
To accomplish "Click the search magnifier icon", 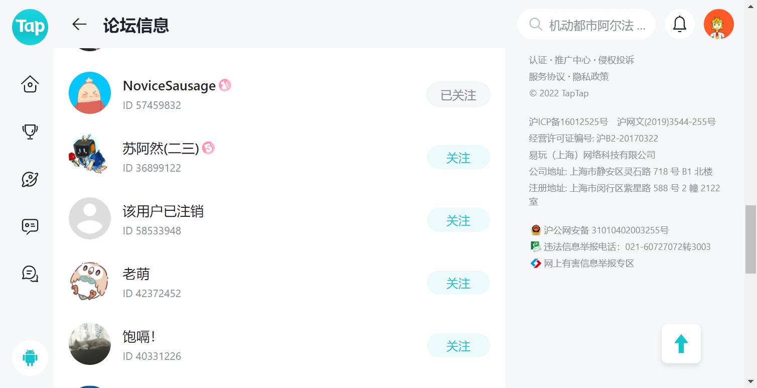I will 536,25.
